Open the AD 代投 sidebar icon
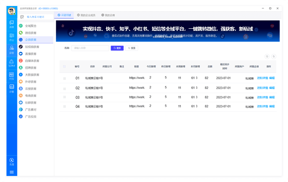Screen dimensions: 288x182 [12, 76]
